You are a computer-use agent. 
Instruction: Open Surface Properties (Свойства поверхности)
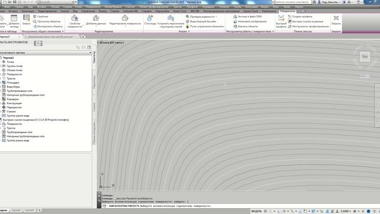click(75, 21)
